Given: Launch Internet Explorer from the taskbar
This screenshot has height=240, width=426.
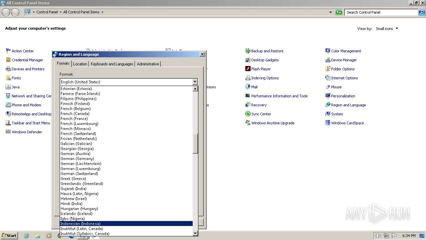Looking at the screenshot, I should coord(26,236).
